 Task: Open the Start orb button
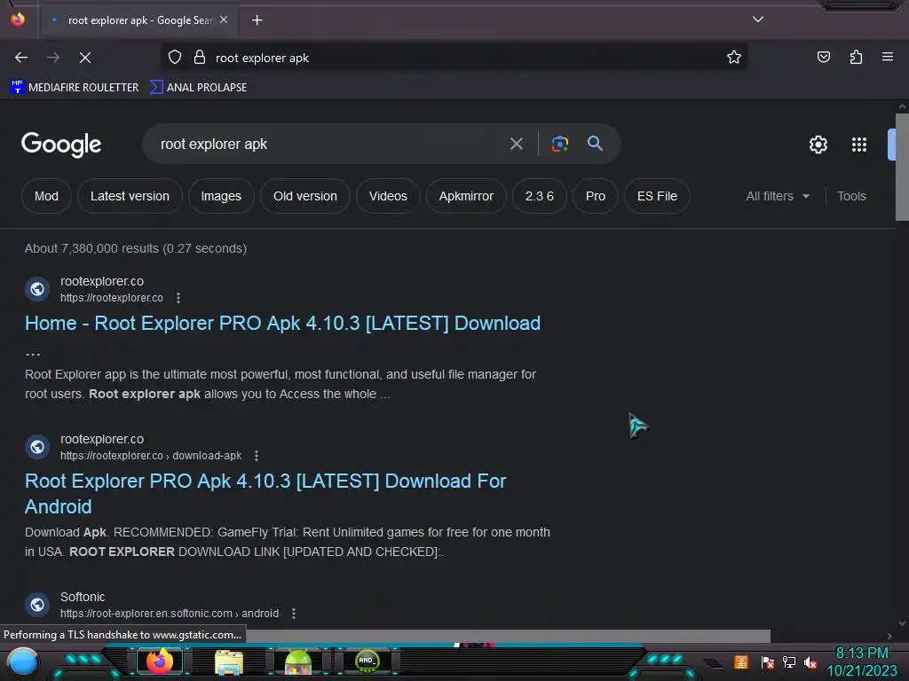(x=23, y=661)
